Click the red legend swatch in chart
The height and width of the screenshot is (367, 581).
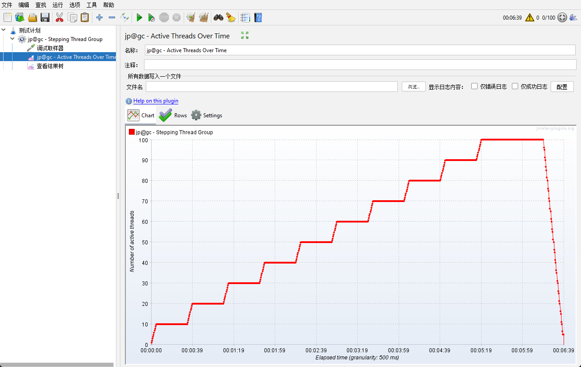132,132
